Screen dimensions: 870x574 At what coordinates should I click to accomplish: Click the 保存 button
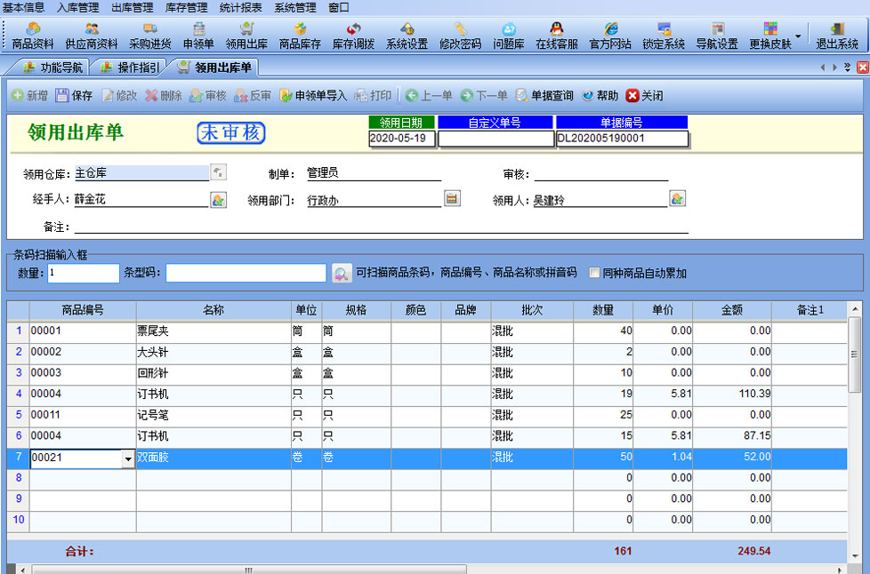pos(74,96)
